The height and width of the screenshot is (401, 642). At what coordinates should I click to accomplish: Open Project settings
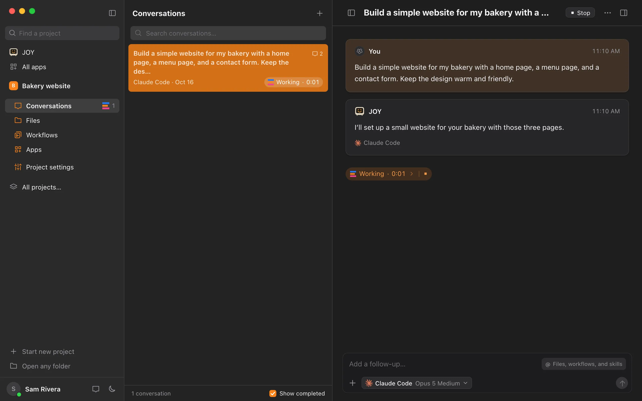tap(62, 167)
